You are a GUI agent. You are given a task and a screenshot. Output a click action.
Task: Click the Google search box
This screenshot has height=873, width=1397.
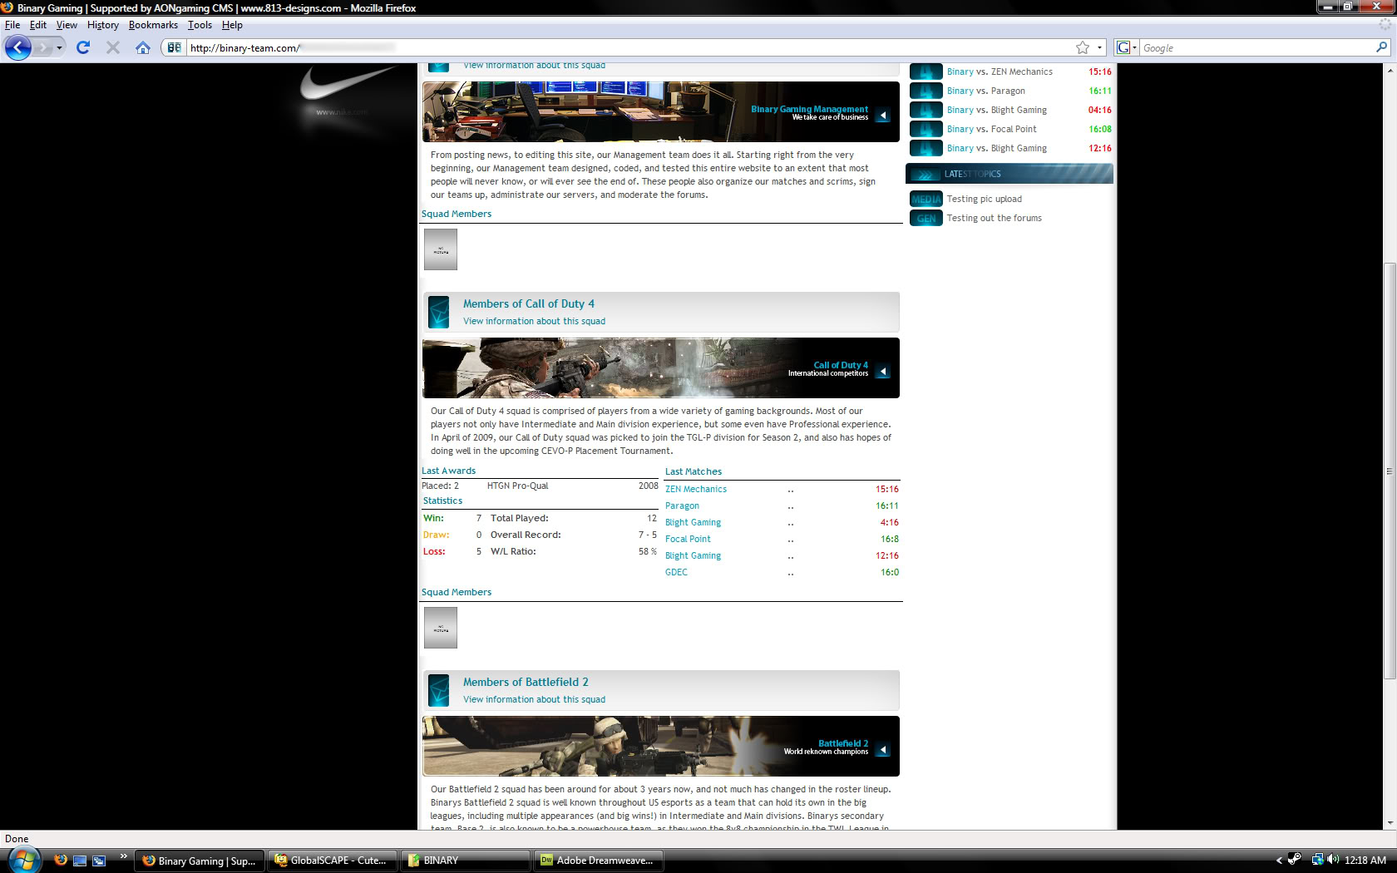click(1256, 47)
